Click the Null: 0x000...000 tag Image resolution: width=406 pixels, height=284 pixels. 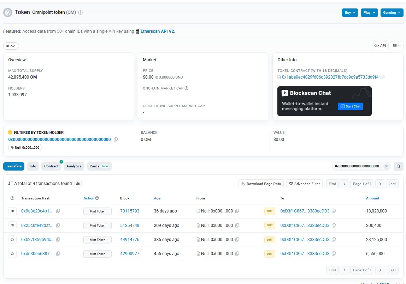pyautogui.click(x=25, y=148)
